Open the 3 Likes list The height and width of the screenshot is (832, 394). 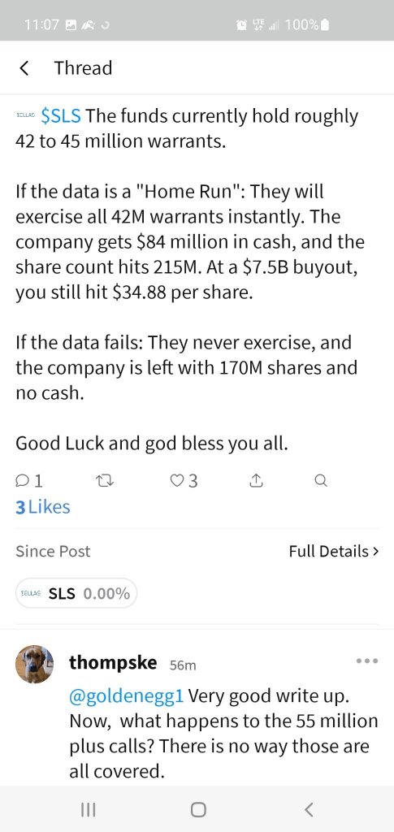[43, 507]
